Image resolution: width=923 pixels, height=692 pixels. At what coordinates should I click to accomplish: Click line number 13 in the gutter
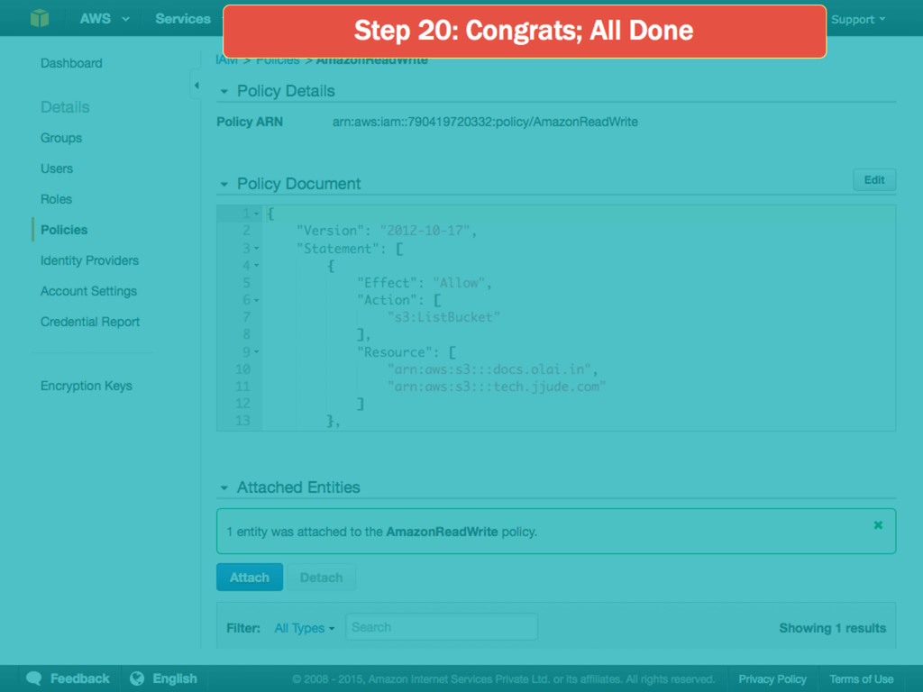point(242,421)
